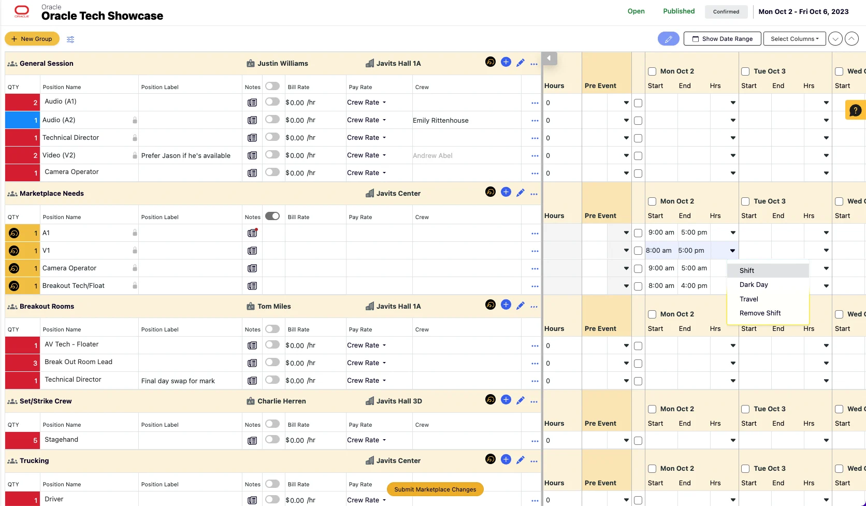Click the Prefer Jason if he's available label
Viewport: 866px width, 506px height.
(x=186, y=156)
